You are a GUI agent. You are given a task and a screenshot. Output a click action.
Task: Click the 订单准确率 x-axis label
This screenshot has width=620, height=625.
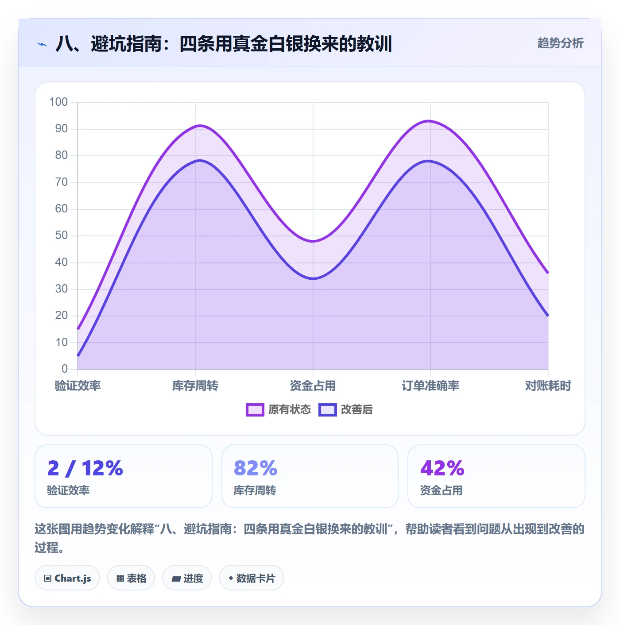(x=430, y=386)
